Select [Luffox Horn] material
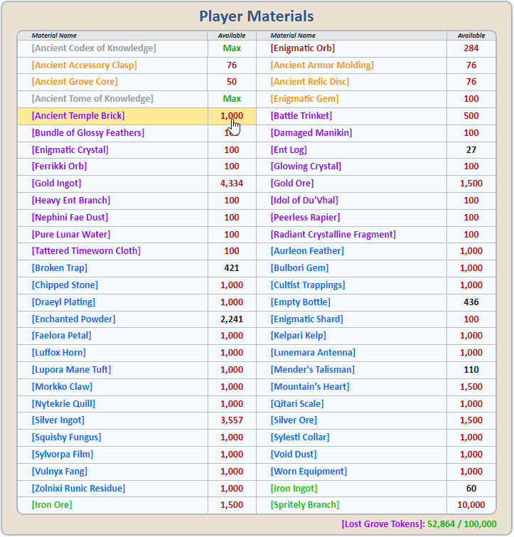The image size is (514, 537). coord(59,353)
